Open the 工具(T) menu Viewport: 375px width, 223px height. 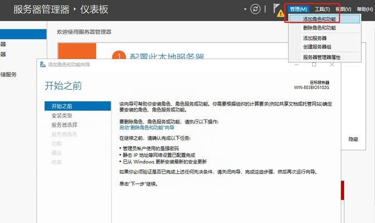(322, 9)
